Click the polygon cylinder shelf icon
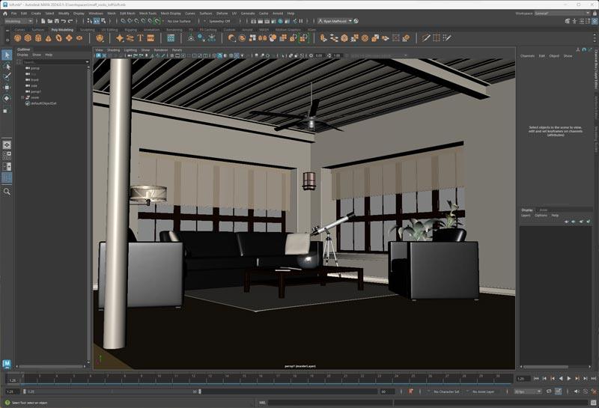This screenshot has height=408, width=599. 38,37
